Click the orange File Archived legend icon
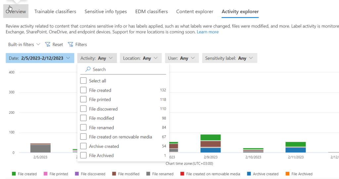Viewport: 339px width, 179px height. (287, 174)
